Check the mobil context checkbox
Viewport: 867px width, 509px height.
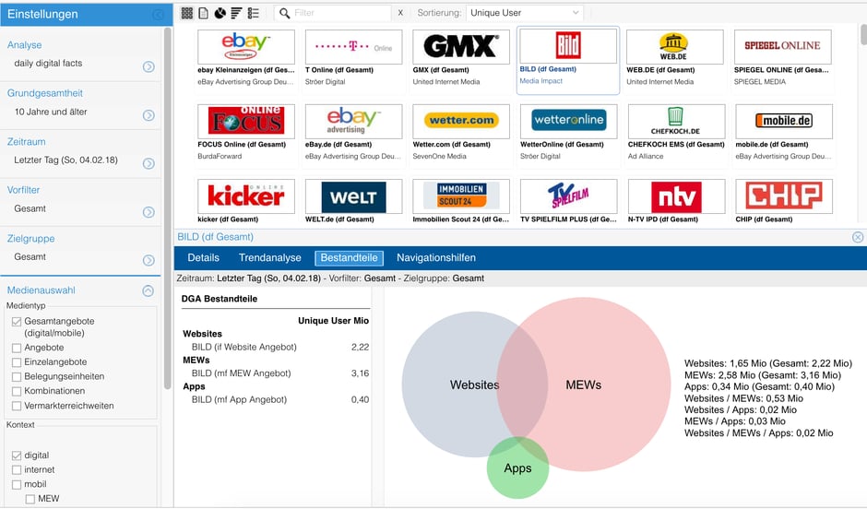coord(17,485)
